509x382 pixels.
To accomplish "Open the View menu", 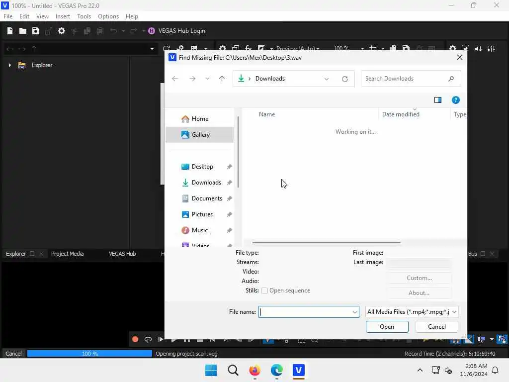I will click(42, 16).
